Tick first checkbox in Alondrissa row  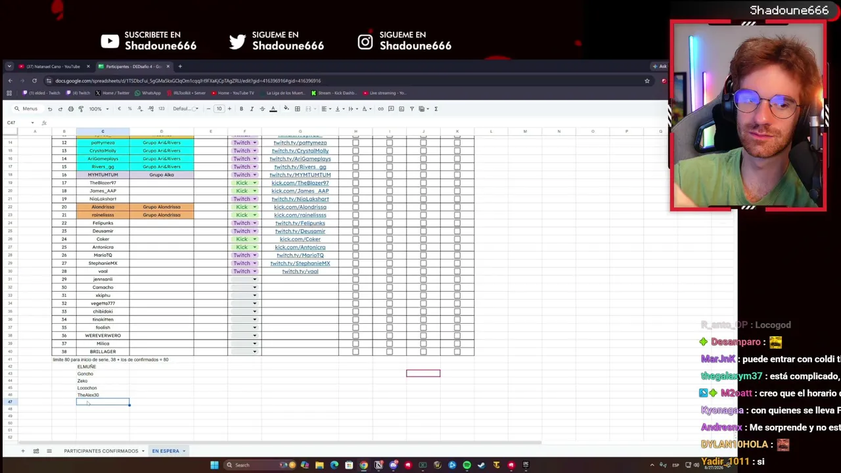coord(355,207)
